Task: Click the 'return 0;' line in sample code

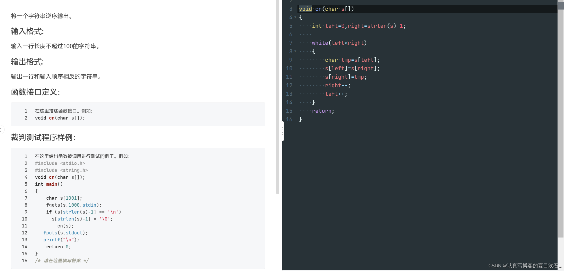Action: coord(59,247)
